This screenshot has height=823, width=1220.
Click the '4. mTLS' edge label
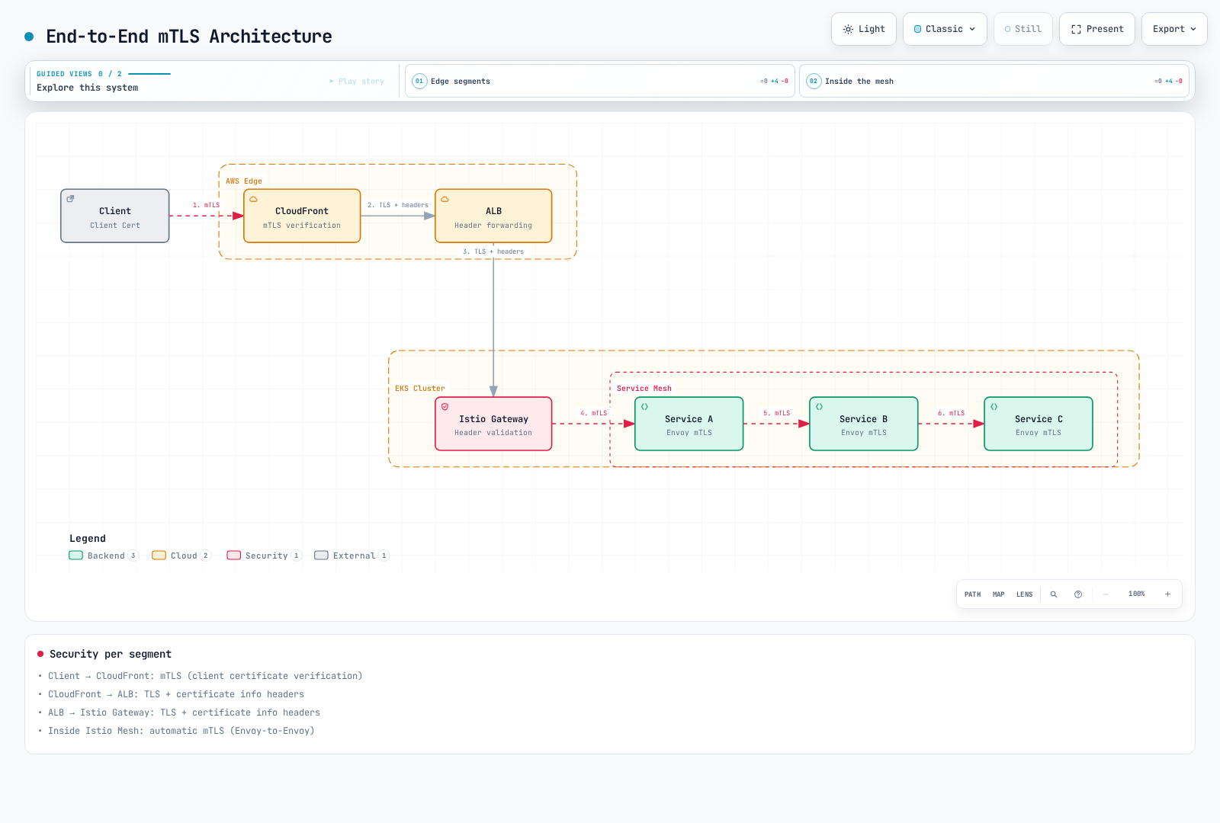[594, 413]
